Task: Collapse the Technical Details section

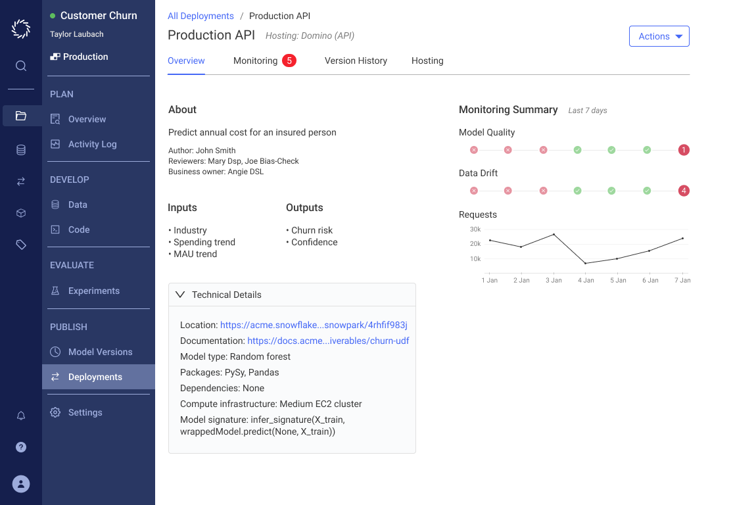Action: coord(180,295)
